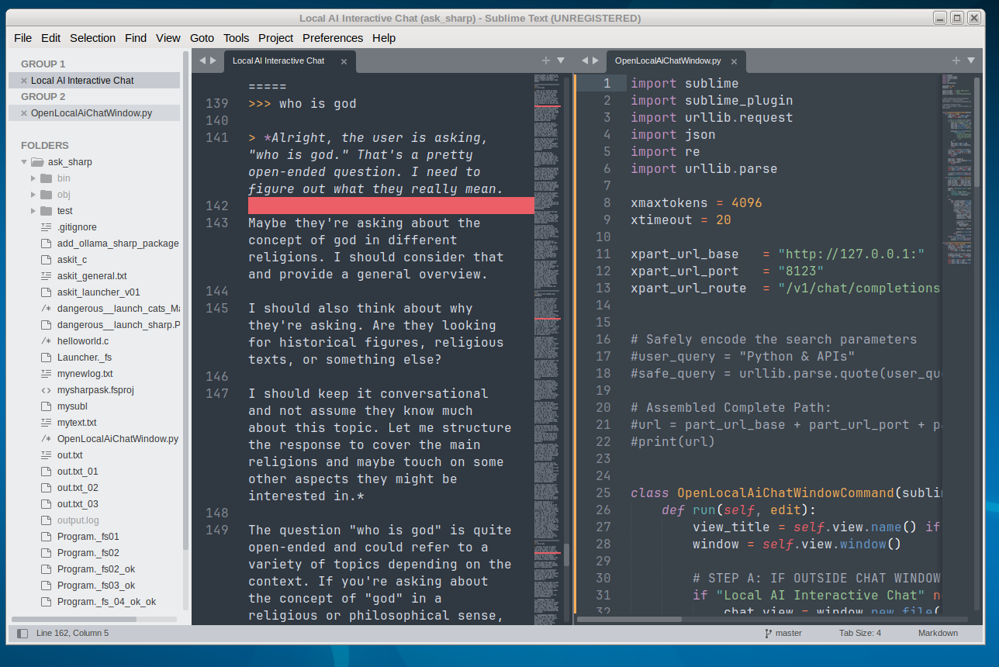Close Local AI Interactive Chat in sidebar Group 1
999x667 pixels.
[x=24, y=81]
